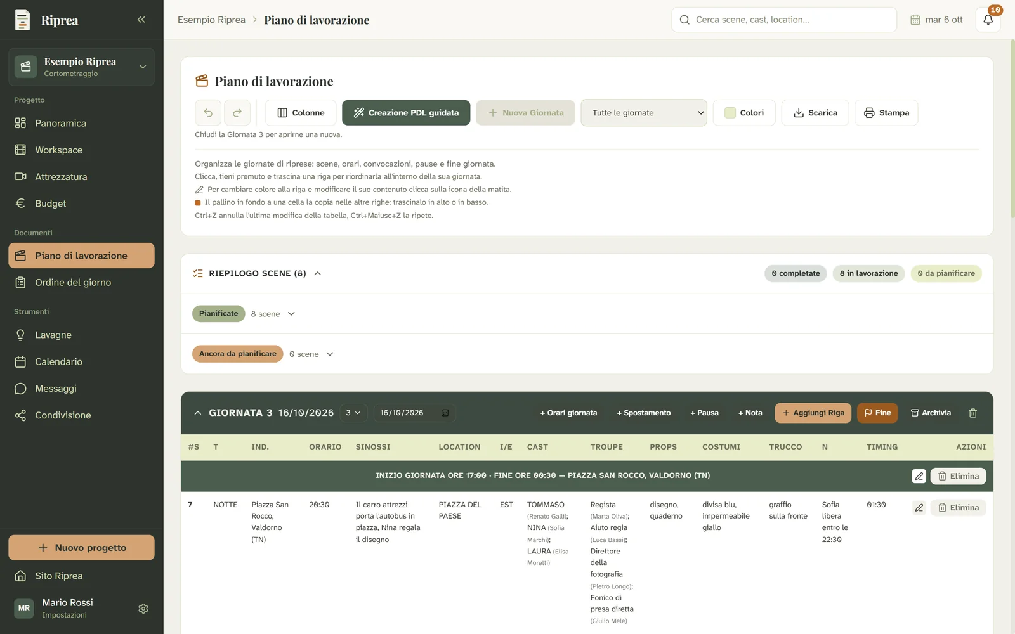Archive Giornata 3 with Archivia

coord(931,413)
